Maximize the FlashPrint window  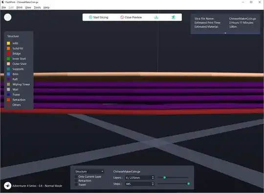pos(251,2)
